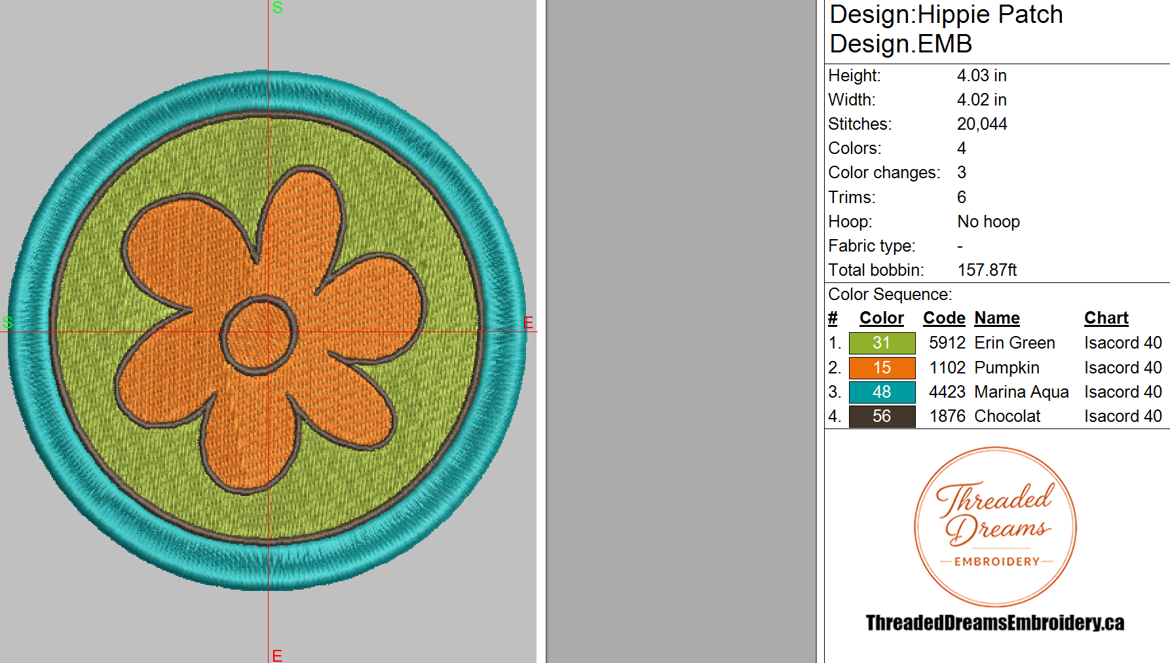1170x663 pixels.
Task: Click the 'Name' column header
Action: 997,318
